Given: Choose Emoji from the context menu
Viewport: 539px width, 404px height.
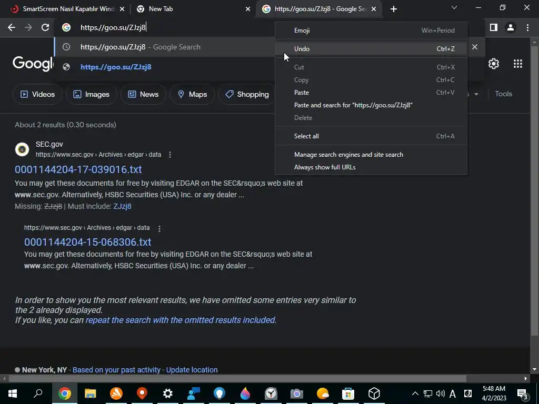Looking at the screenshot, I should 371,30.
